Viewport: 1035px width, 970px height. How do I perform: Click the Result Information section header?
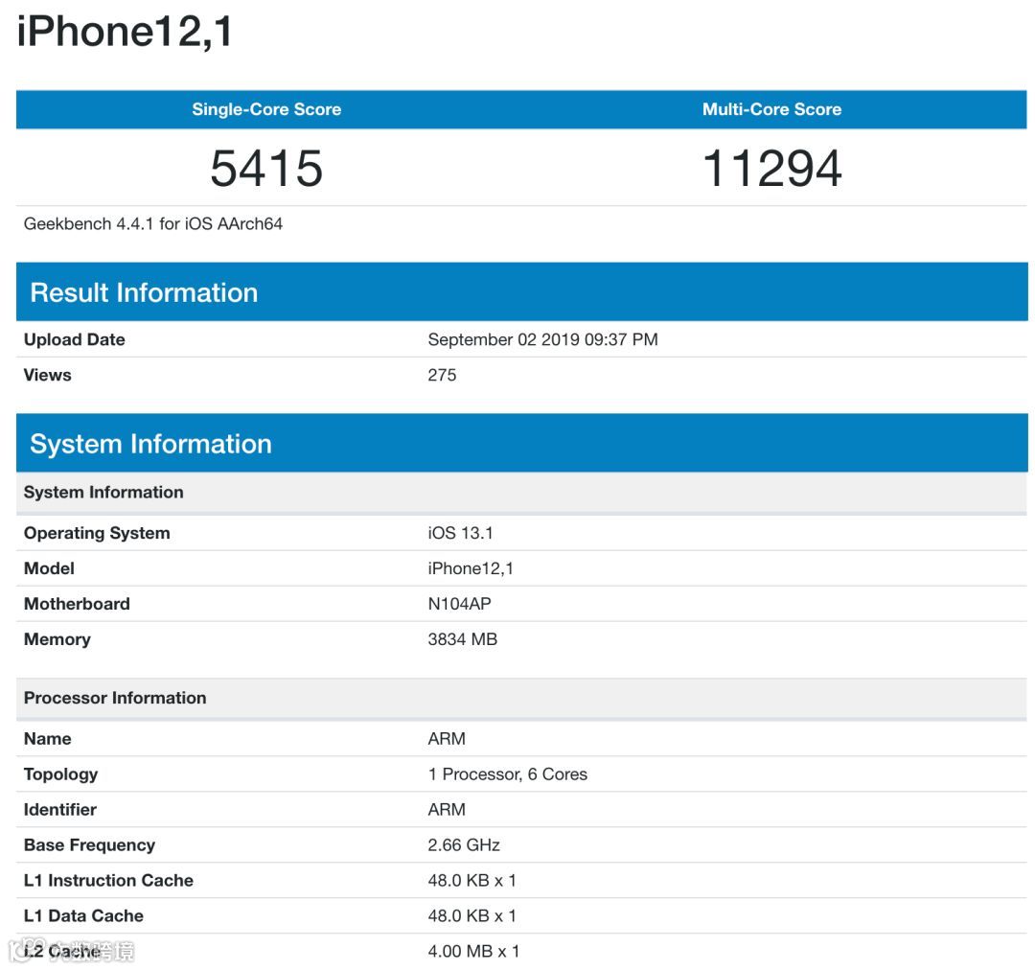(521, 291)
